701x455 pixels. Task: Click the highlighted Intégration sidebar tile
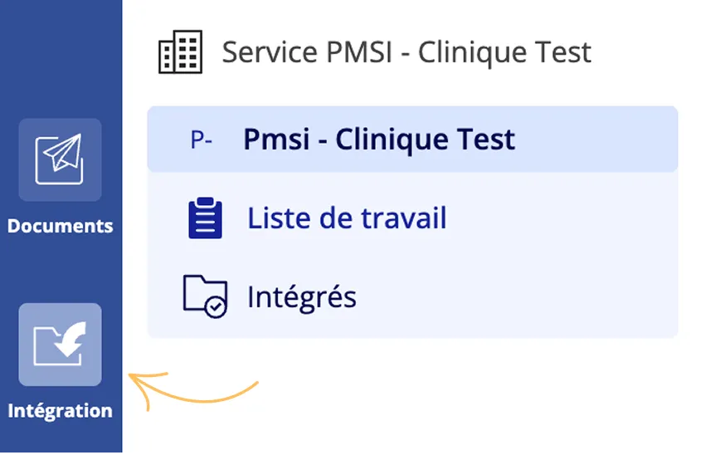(x=60, y=345)
